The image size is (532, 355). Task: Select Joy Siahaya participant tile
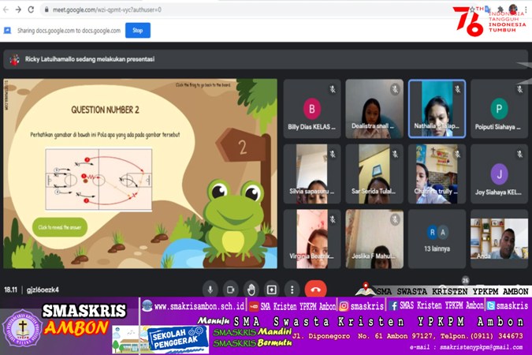pos(499,174)
